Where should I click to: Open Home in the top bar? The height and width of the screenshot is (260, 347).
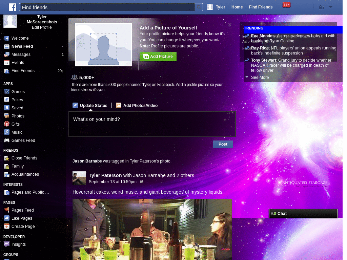(x=237, y=7)
